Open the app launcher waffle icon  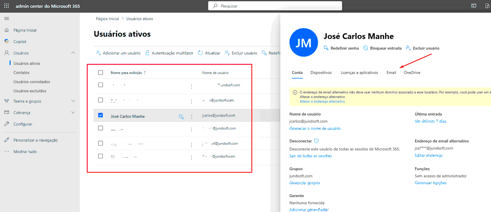[x=7, y=6]
